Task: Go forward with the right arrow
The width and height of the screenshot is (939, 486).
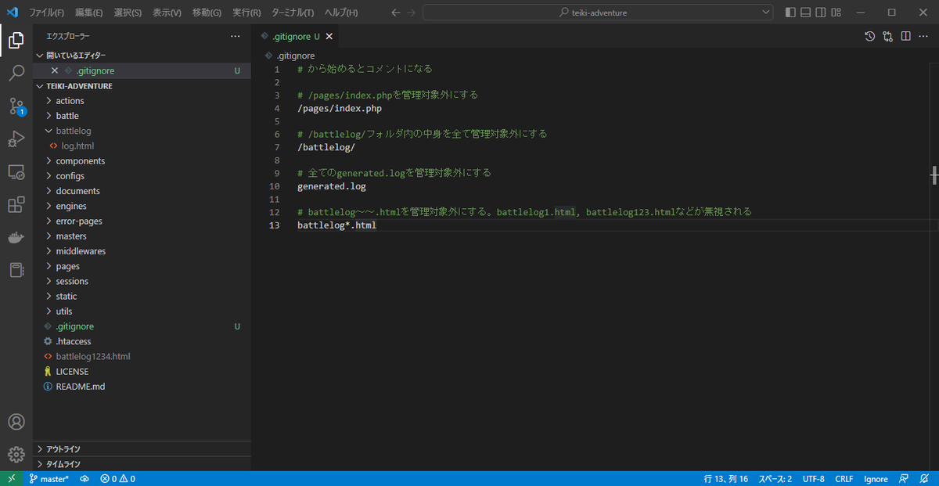Action: pos(412,13)
